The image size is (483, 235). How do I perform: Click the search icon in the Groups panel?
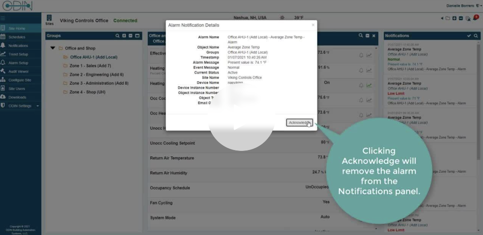117,36
